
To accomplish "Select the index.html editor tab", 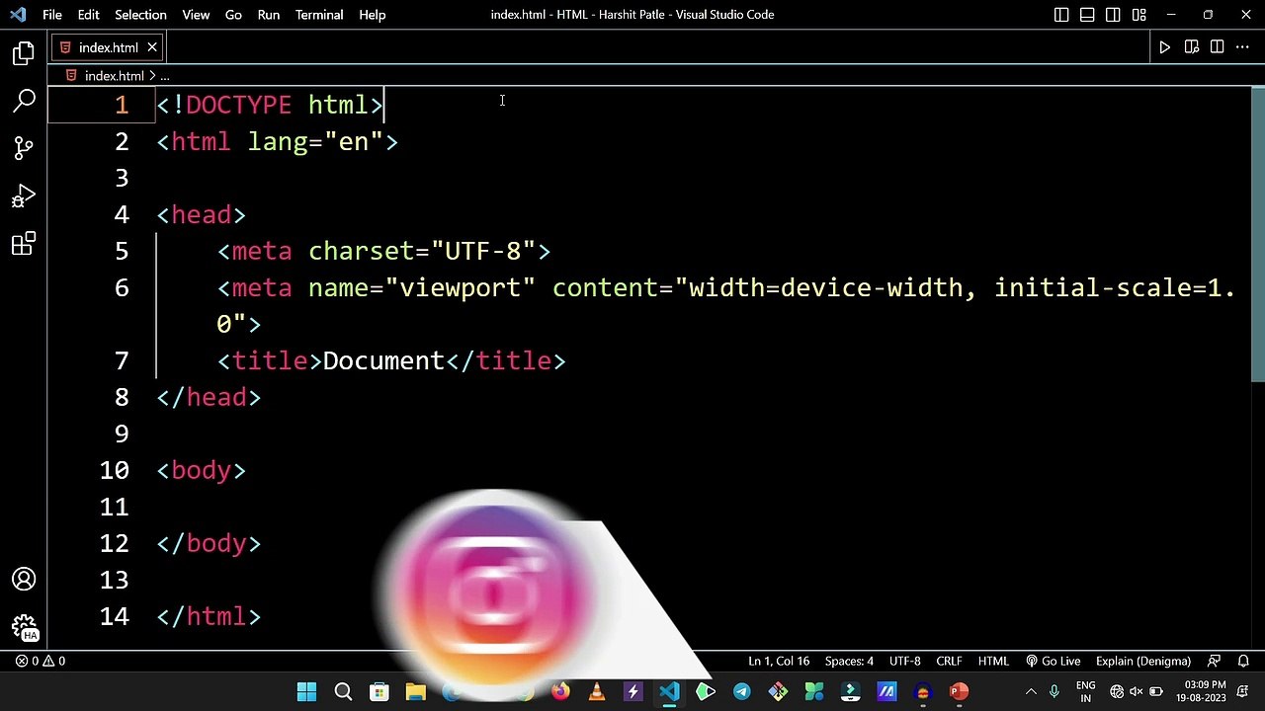I will coord(108,47).
